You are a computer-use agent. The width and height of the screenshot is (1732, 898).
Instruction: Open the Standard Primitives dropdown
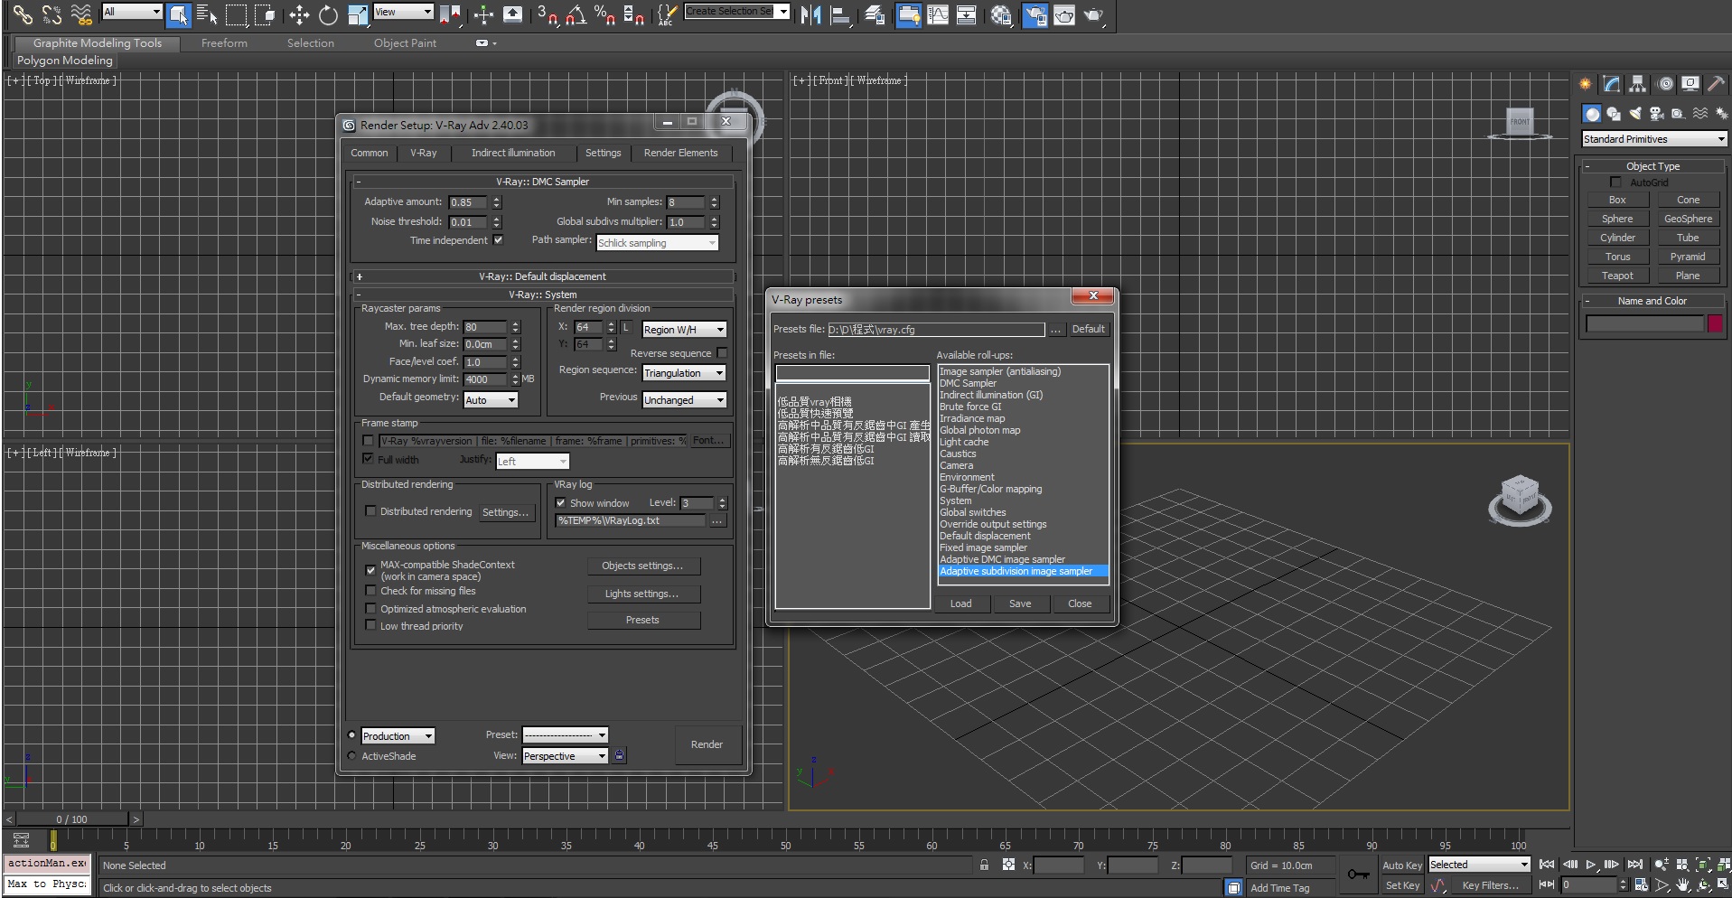point(1653,139)
